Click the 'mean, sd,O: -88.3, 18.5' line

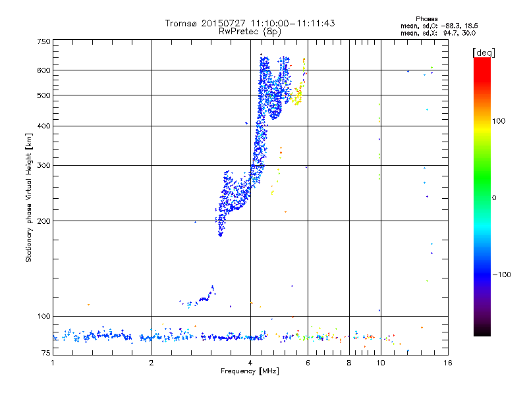coord(439,26)
